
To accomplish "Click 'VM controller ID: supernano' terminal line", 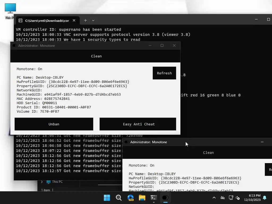I will tap(68, 29).
